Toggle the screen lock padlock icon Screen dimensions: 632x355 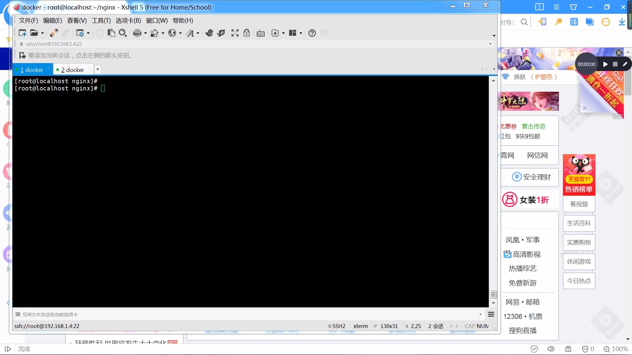click(x=247, y=33)
